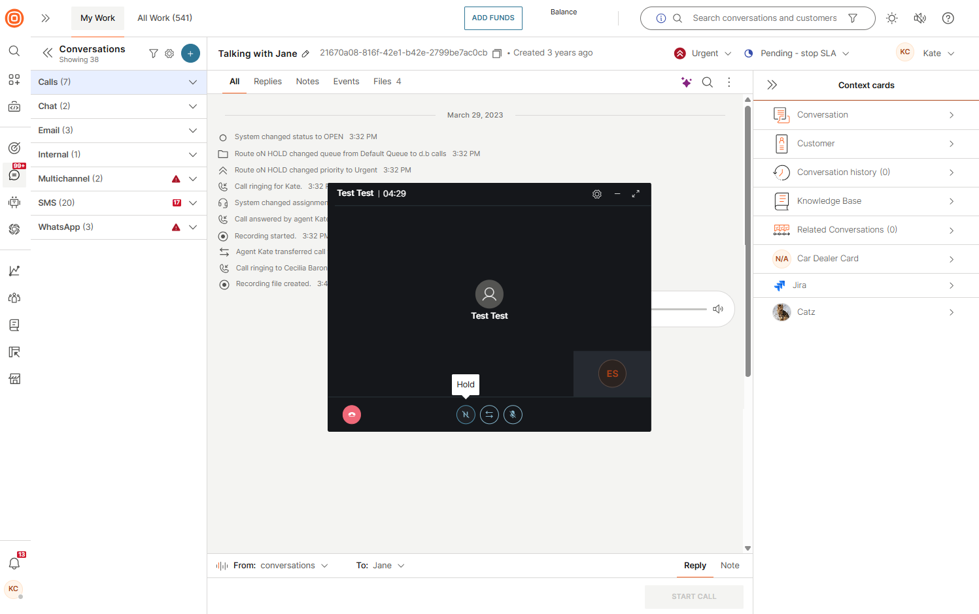
Task: Edit the conversation title with pencil icon
Action: (x=305, y=54)
